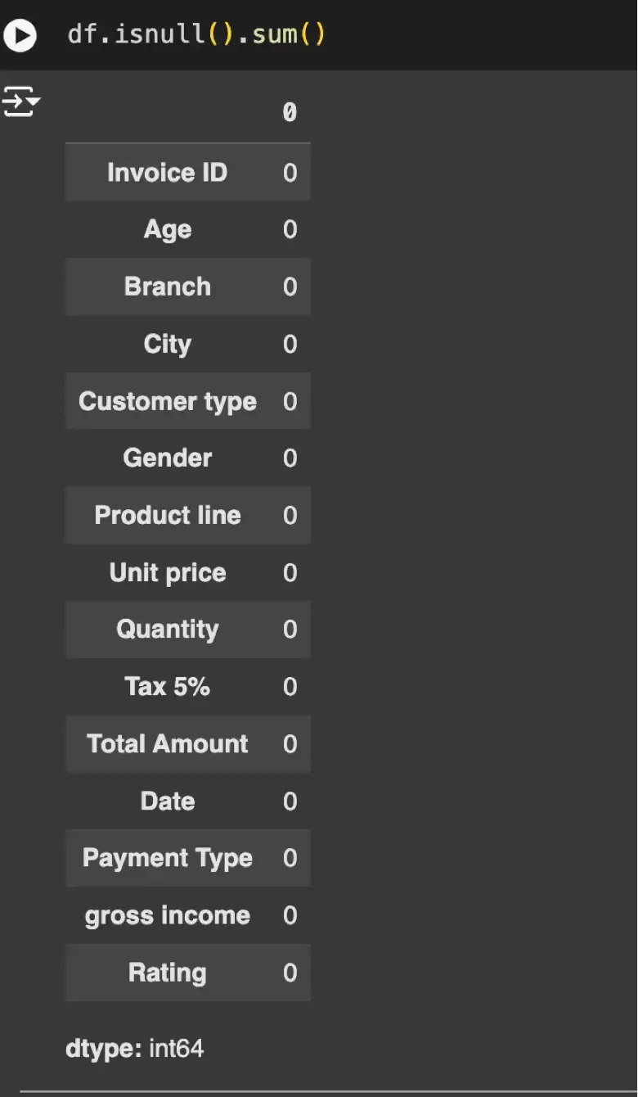The width and height of the screenshot is (638, 1097).
Task: Click the Unit price label
Action: 168,572
